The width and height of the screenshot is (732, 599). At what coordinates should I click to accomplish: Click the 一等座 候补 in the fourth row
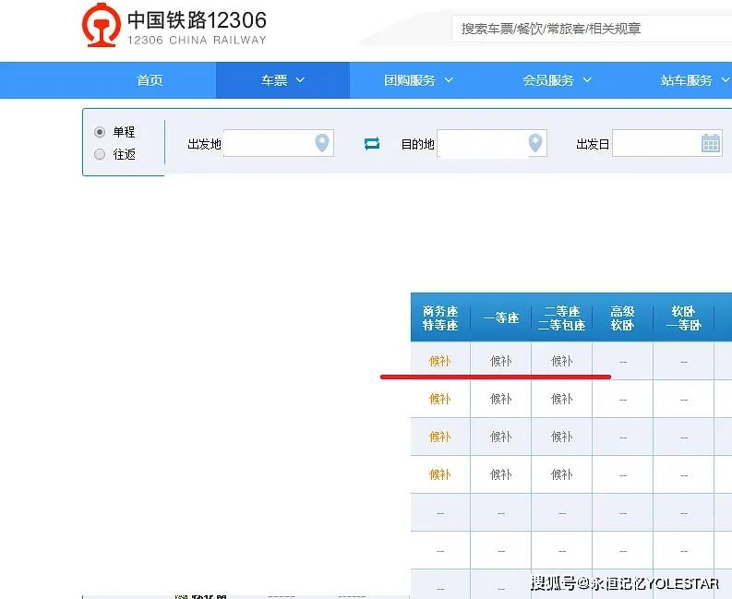501,474
